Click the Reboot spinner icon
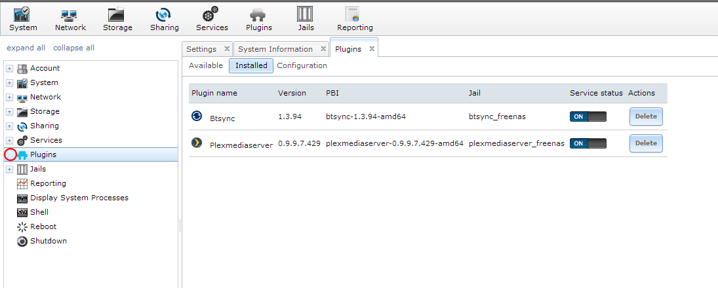 tap(22, 226)
